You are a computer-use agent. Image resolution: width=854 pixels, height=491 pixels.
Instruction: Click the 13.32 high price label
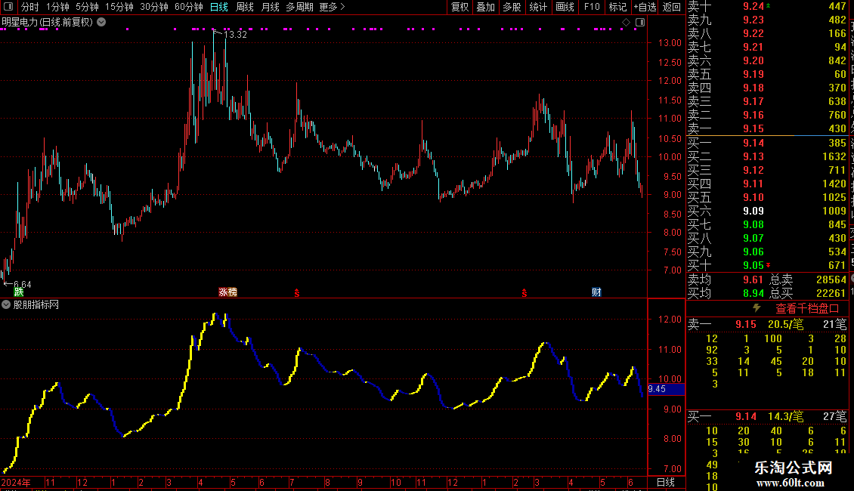click(235, 34)
